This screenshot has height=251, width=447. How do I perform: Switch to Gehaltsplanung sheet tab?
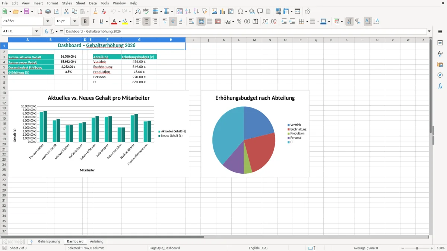(49, 241)
